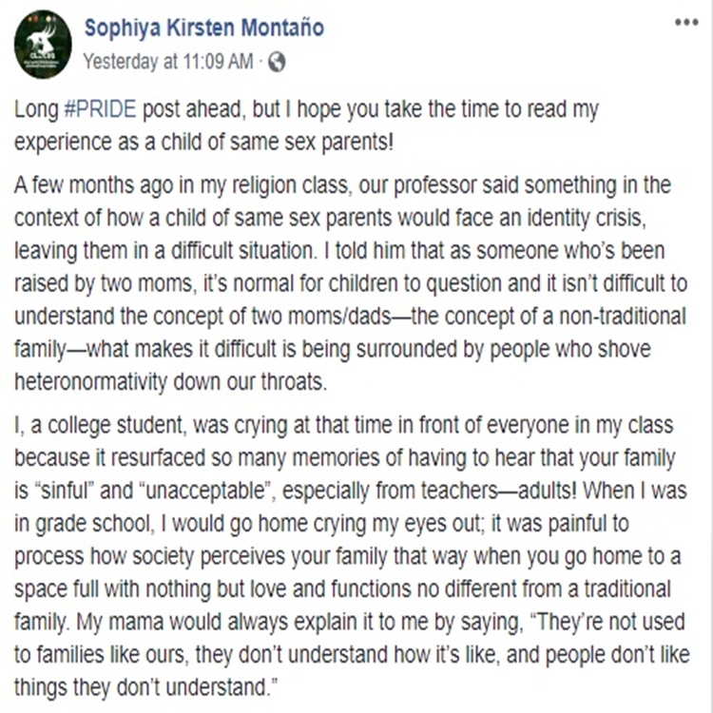Visit Sophiya Kirsten Montaño's profile name link
The width and height of the screenshot is (713, 713).
204,28
